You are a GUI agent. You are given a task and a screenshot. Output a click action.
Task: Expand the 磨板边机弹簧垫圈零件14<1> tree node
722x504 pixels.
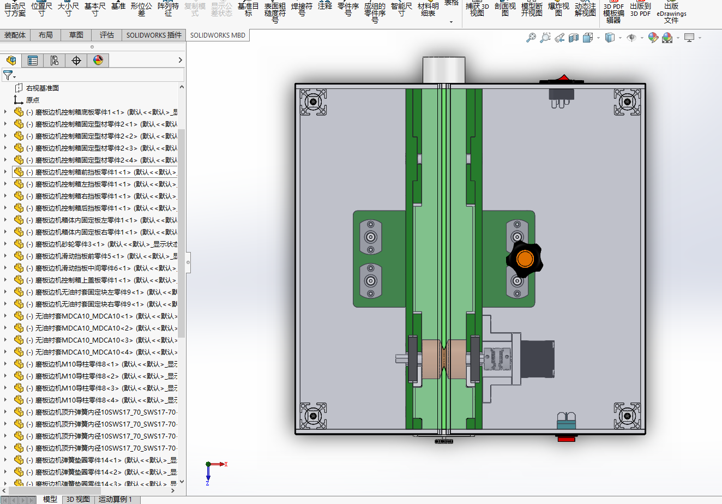click(x=5, y=460)
